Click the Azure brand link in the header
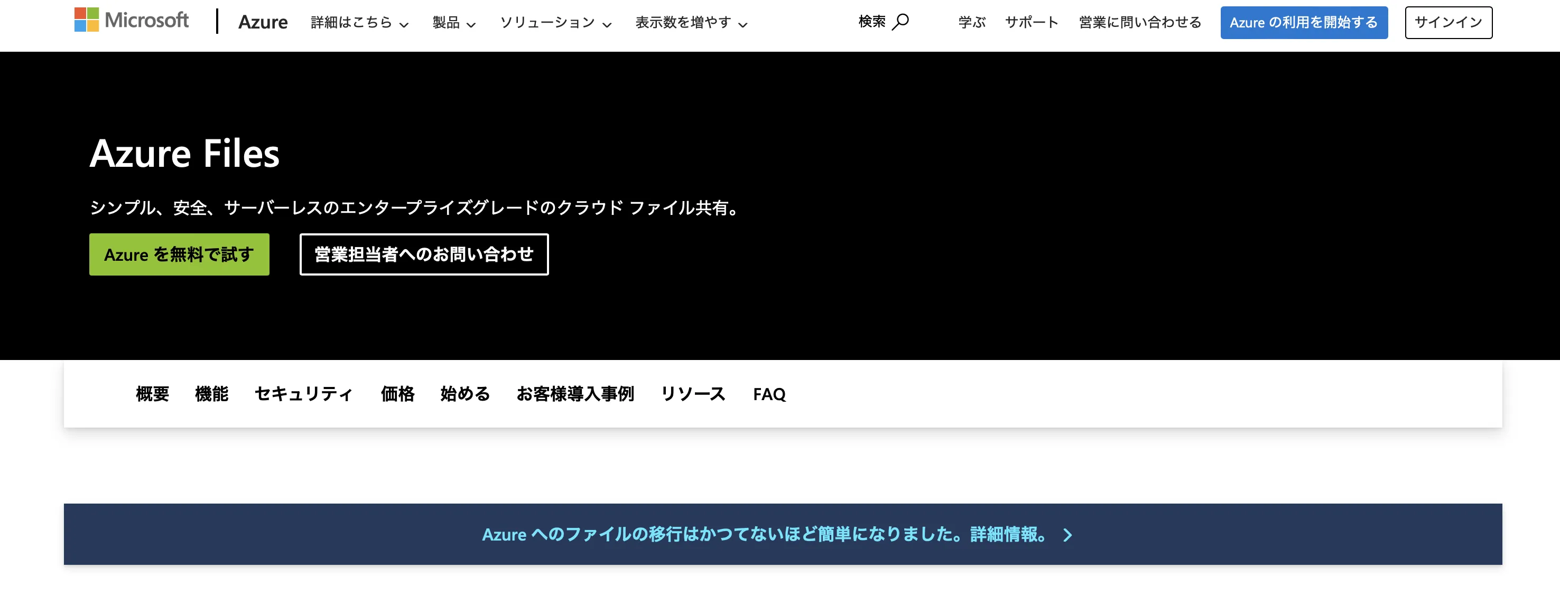 pos(263,22)
